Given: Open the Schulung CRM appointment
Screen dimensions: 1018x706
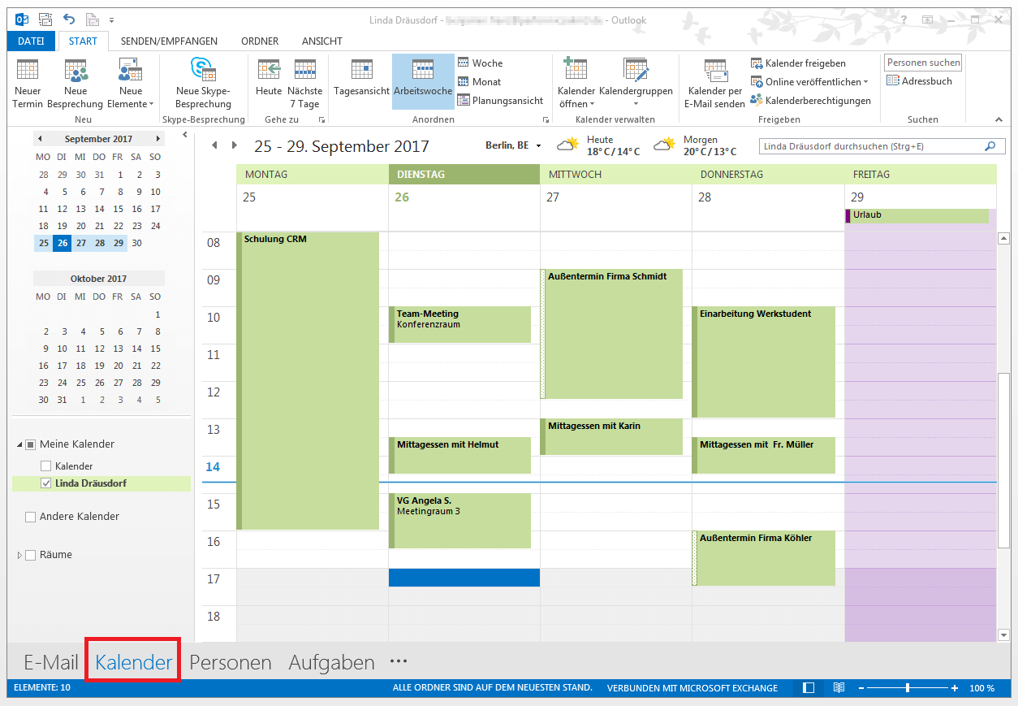Looking at the screenshot, I should pyautogui.click(x=308, y=381).
